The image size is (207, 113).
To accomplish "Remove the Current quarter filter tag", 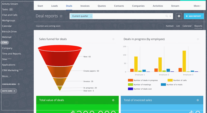I will (x=91, y=16).
